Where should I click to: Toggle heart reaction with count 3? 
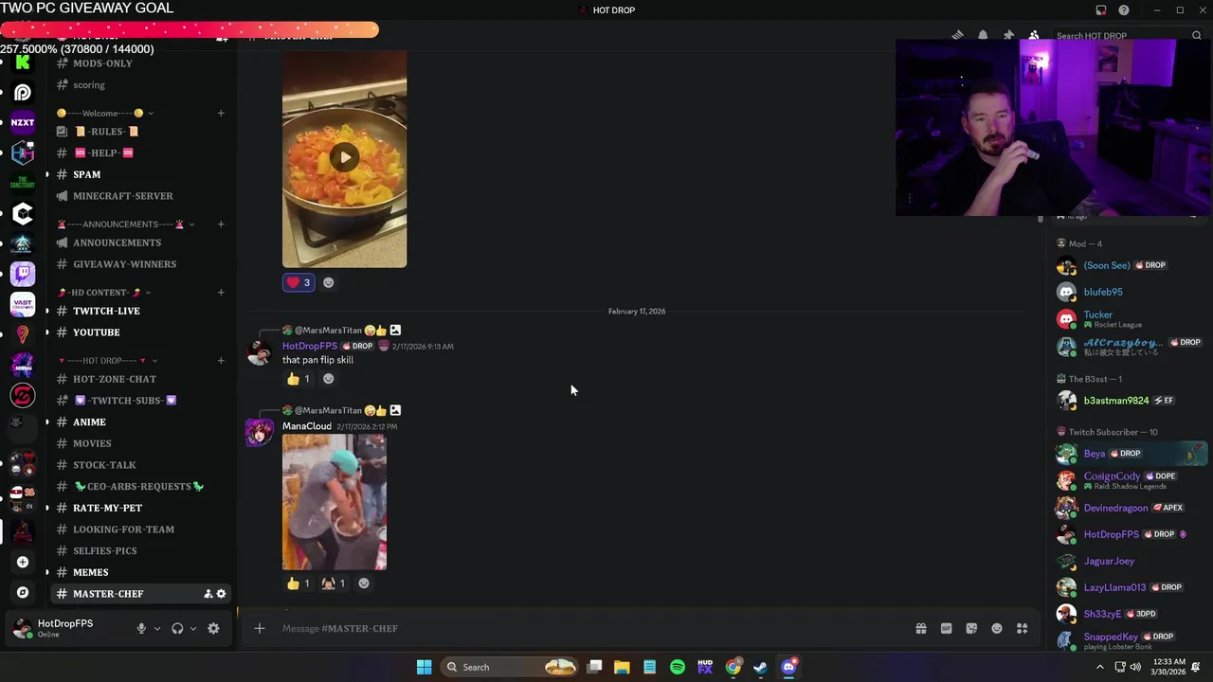click(x=299, y=282)
